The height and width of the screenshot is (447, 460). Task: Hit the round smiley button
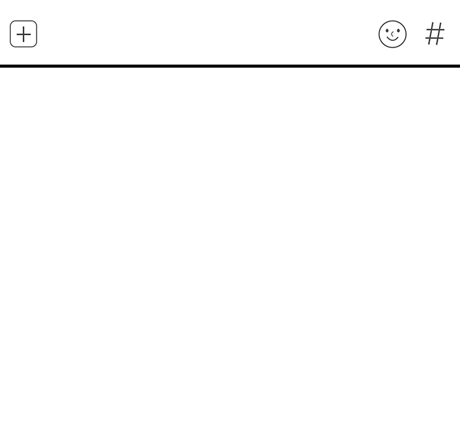point(392,34)
